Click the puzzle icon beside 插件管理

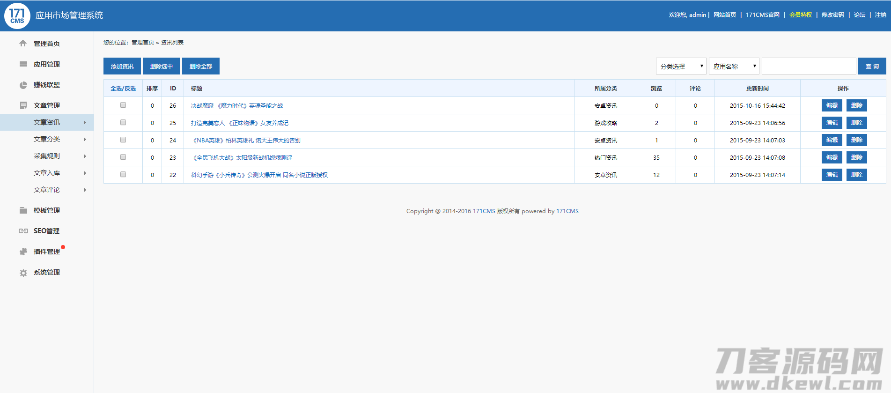pyautogui.click(x=23, y=252)
